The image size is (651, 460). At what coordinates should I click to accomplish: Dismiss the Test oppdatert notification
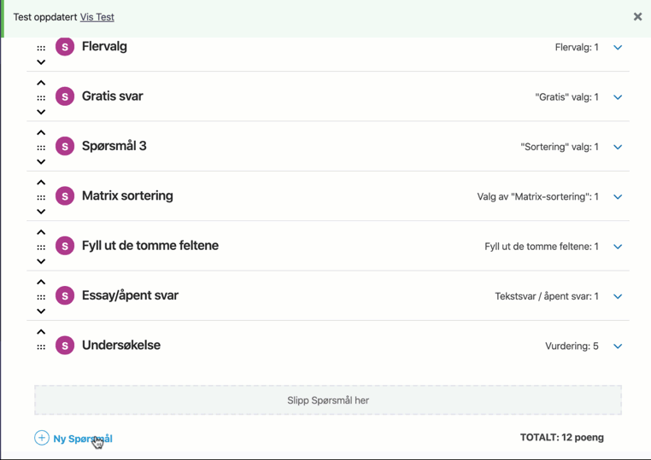(x=637, y=16)
